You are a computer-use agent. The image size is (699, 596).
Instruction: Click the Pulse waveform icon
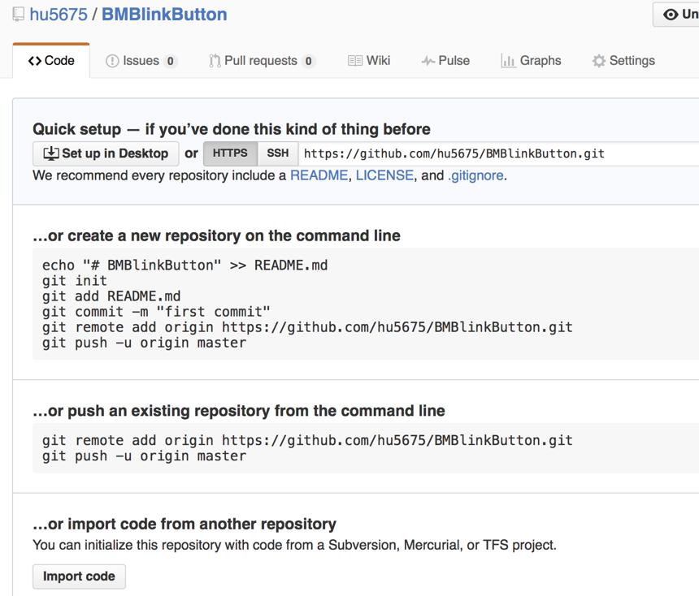click(x=428, y=61)
